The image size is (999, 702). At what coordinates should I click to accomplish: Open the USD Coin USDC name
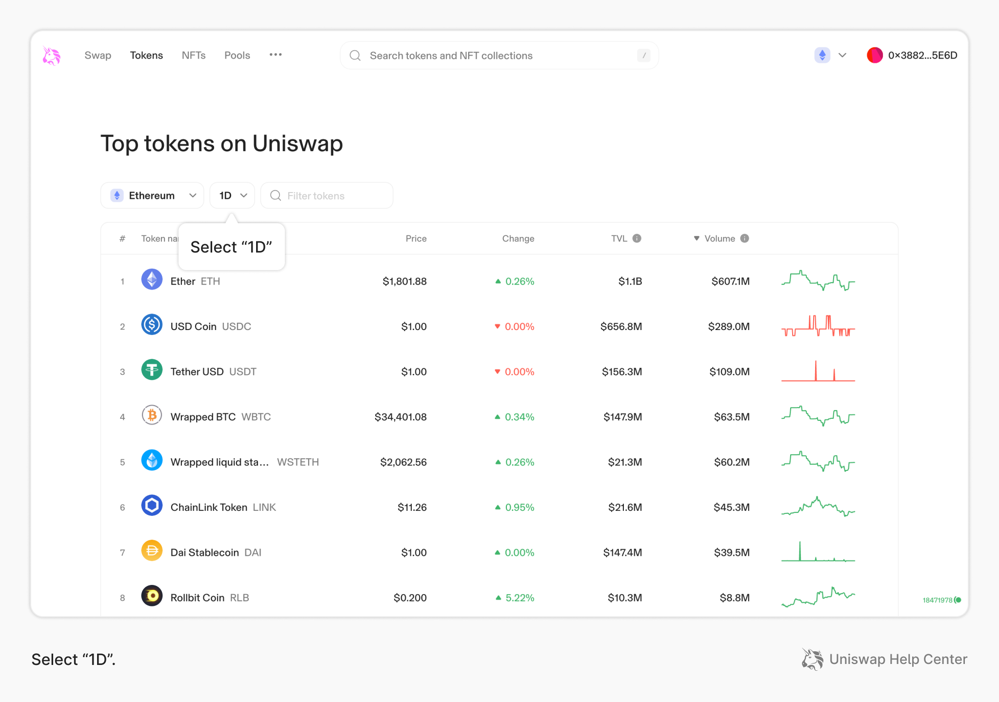pyautogui.click(x=211, y=327)
